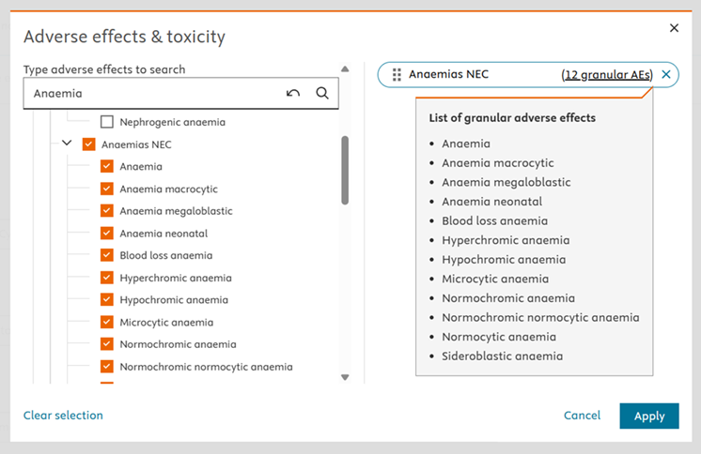Click the adverse effects search field
The width and height of the screenshot is (701, 454).
150,94
